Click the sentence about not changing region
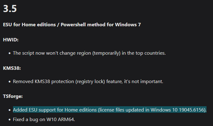 tap(89, 53)
